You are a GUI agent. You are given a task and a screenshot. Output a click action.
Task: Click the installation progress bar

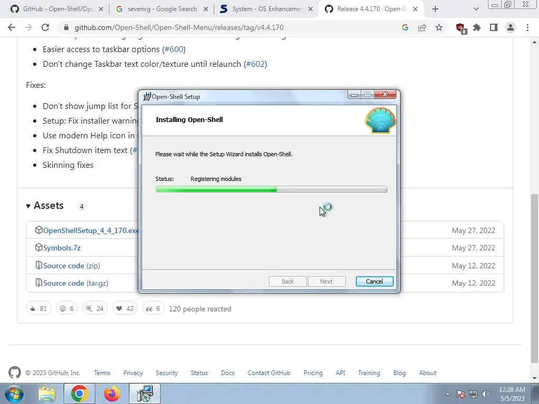click(272, 189)
